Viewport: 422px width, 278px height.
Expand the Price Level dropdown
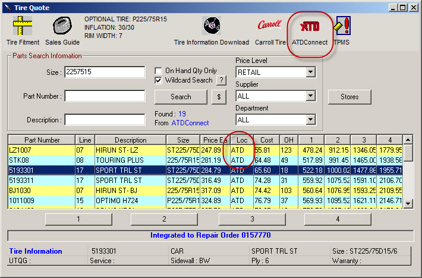310,72
